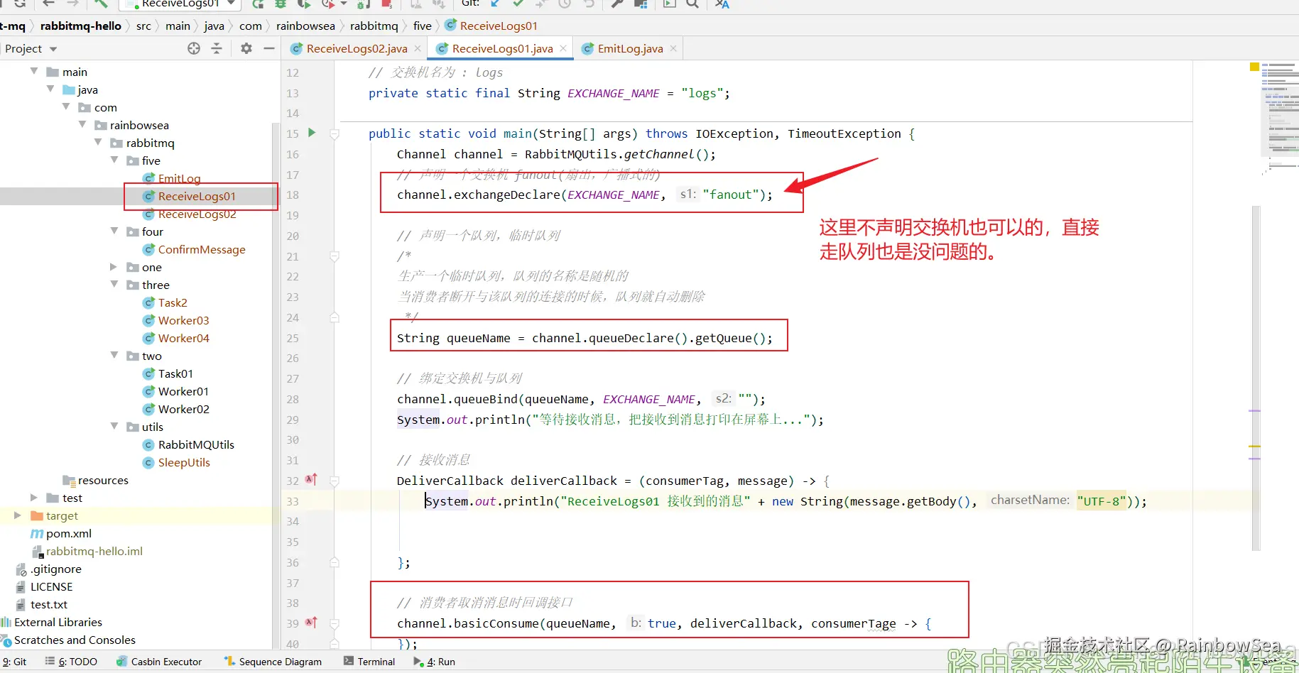Open the Terminal tool window
This screenshot has width=1299, height=673.
(369, 662)
